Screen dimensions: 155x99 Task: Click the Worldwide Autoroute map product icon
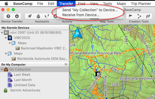pyautogui.click(x=14, y=59)
